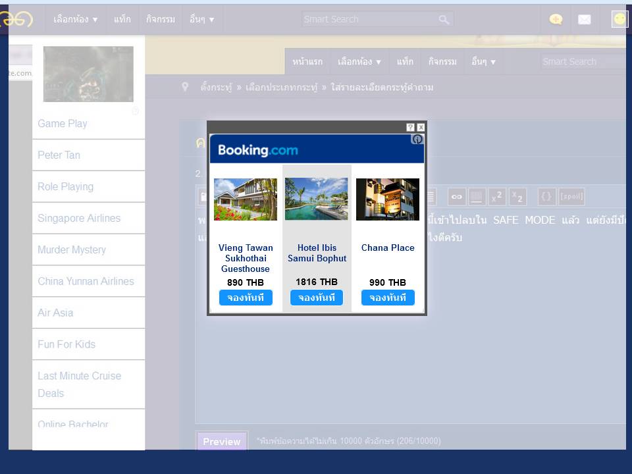The width and height of the screenshot is (632, 474).
Task: Open Fun For Kids sidebar link
Action: click(66, 344)
